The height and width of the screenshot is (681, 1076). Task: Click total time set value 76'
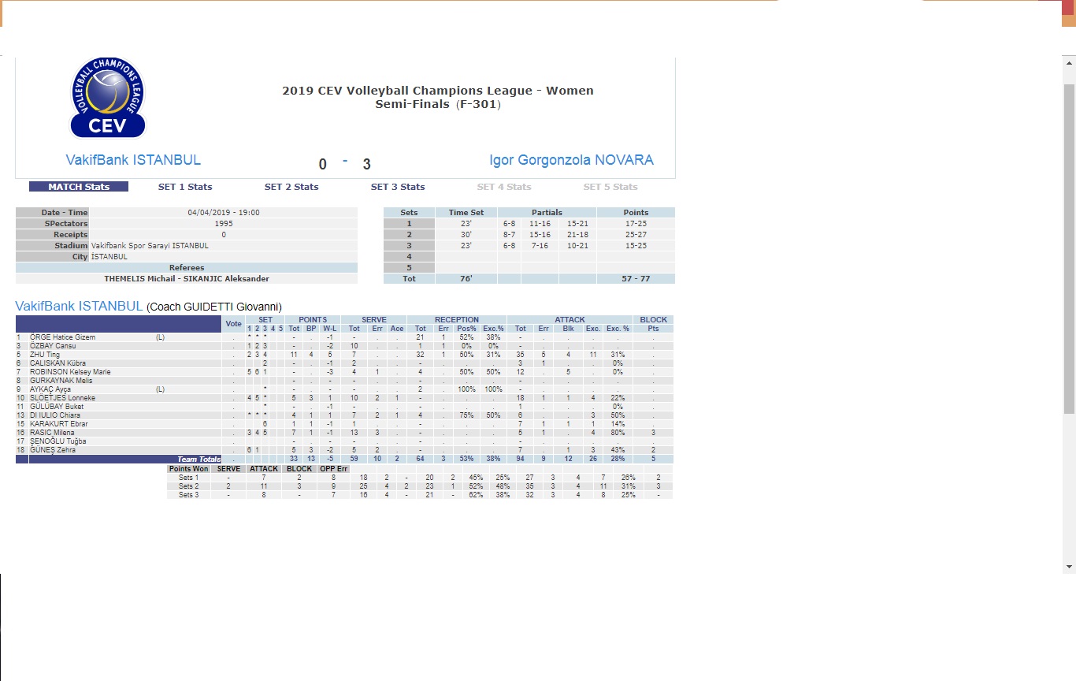pos(466,279)
